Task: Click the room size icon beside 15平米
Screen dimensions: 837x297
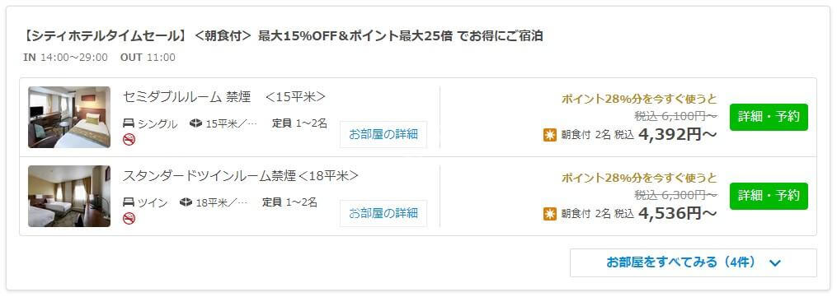Action: point(196,123)
